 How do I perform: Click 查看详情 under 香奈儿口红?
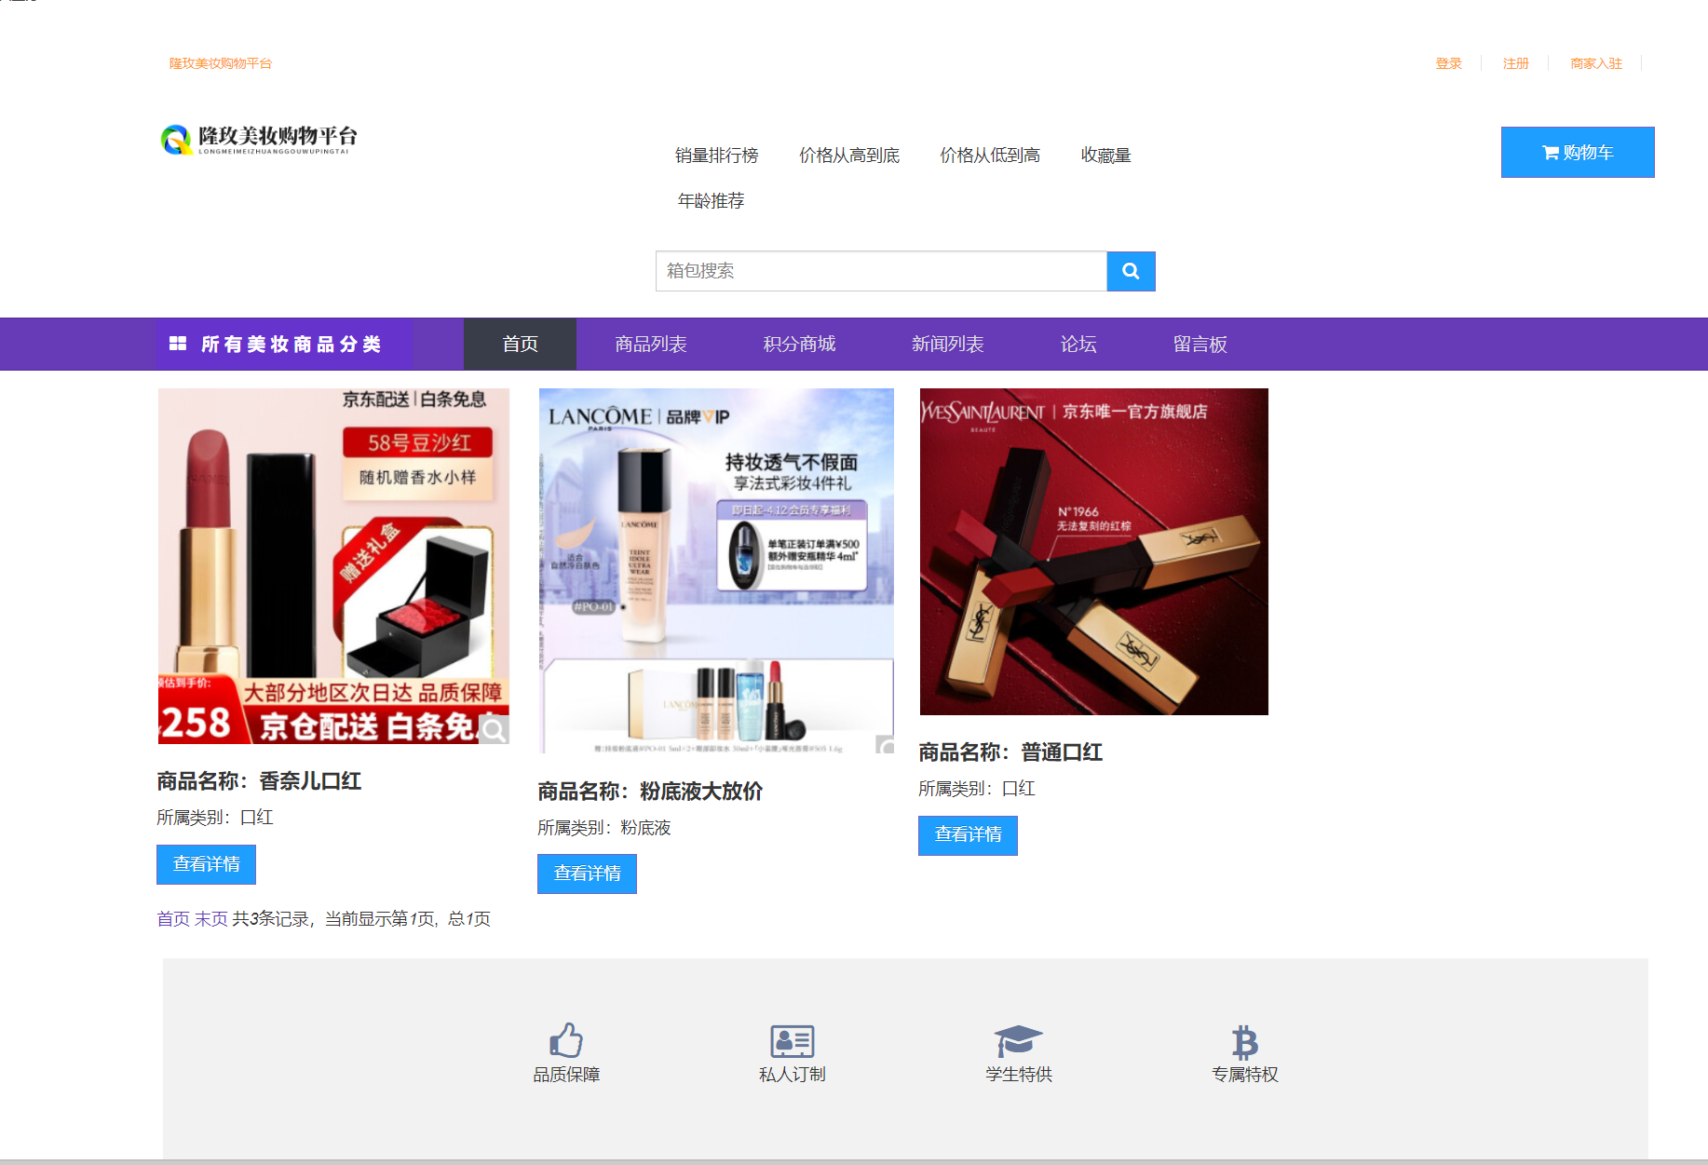(x=205, y=864)
